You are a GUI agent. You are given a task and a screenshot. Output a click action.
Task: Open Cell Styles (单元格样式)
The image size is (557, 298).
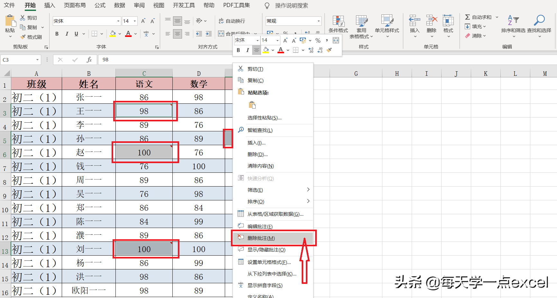pyautogui.click(x=387, y=26)
